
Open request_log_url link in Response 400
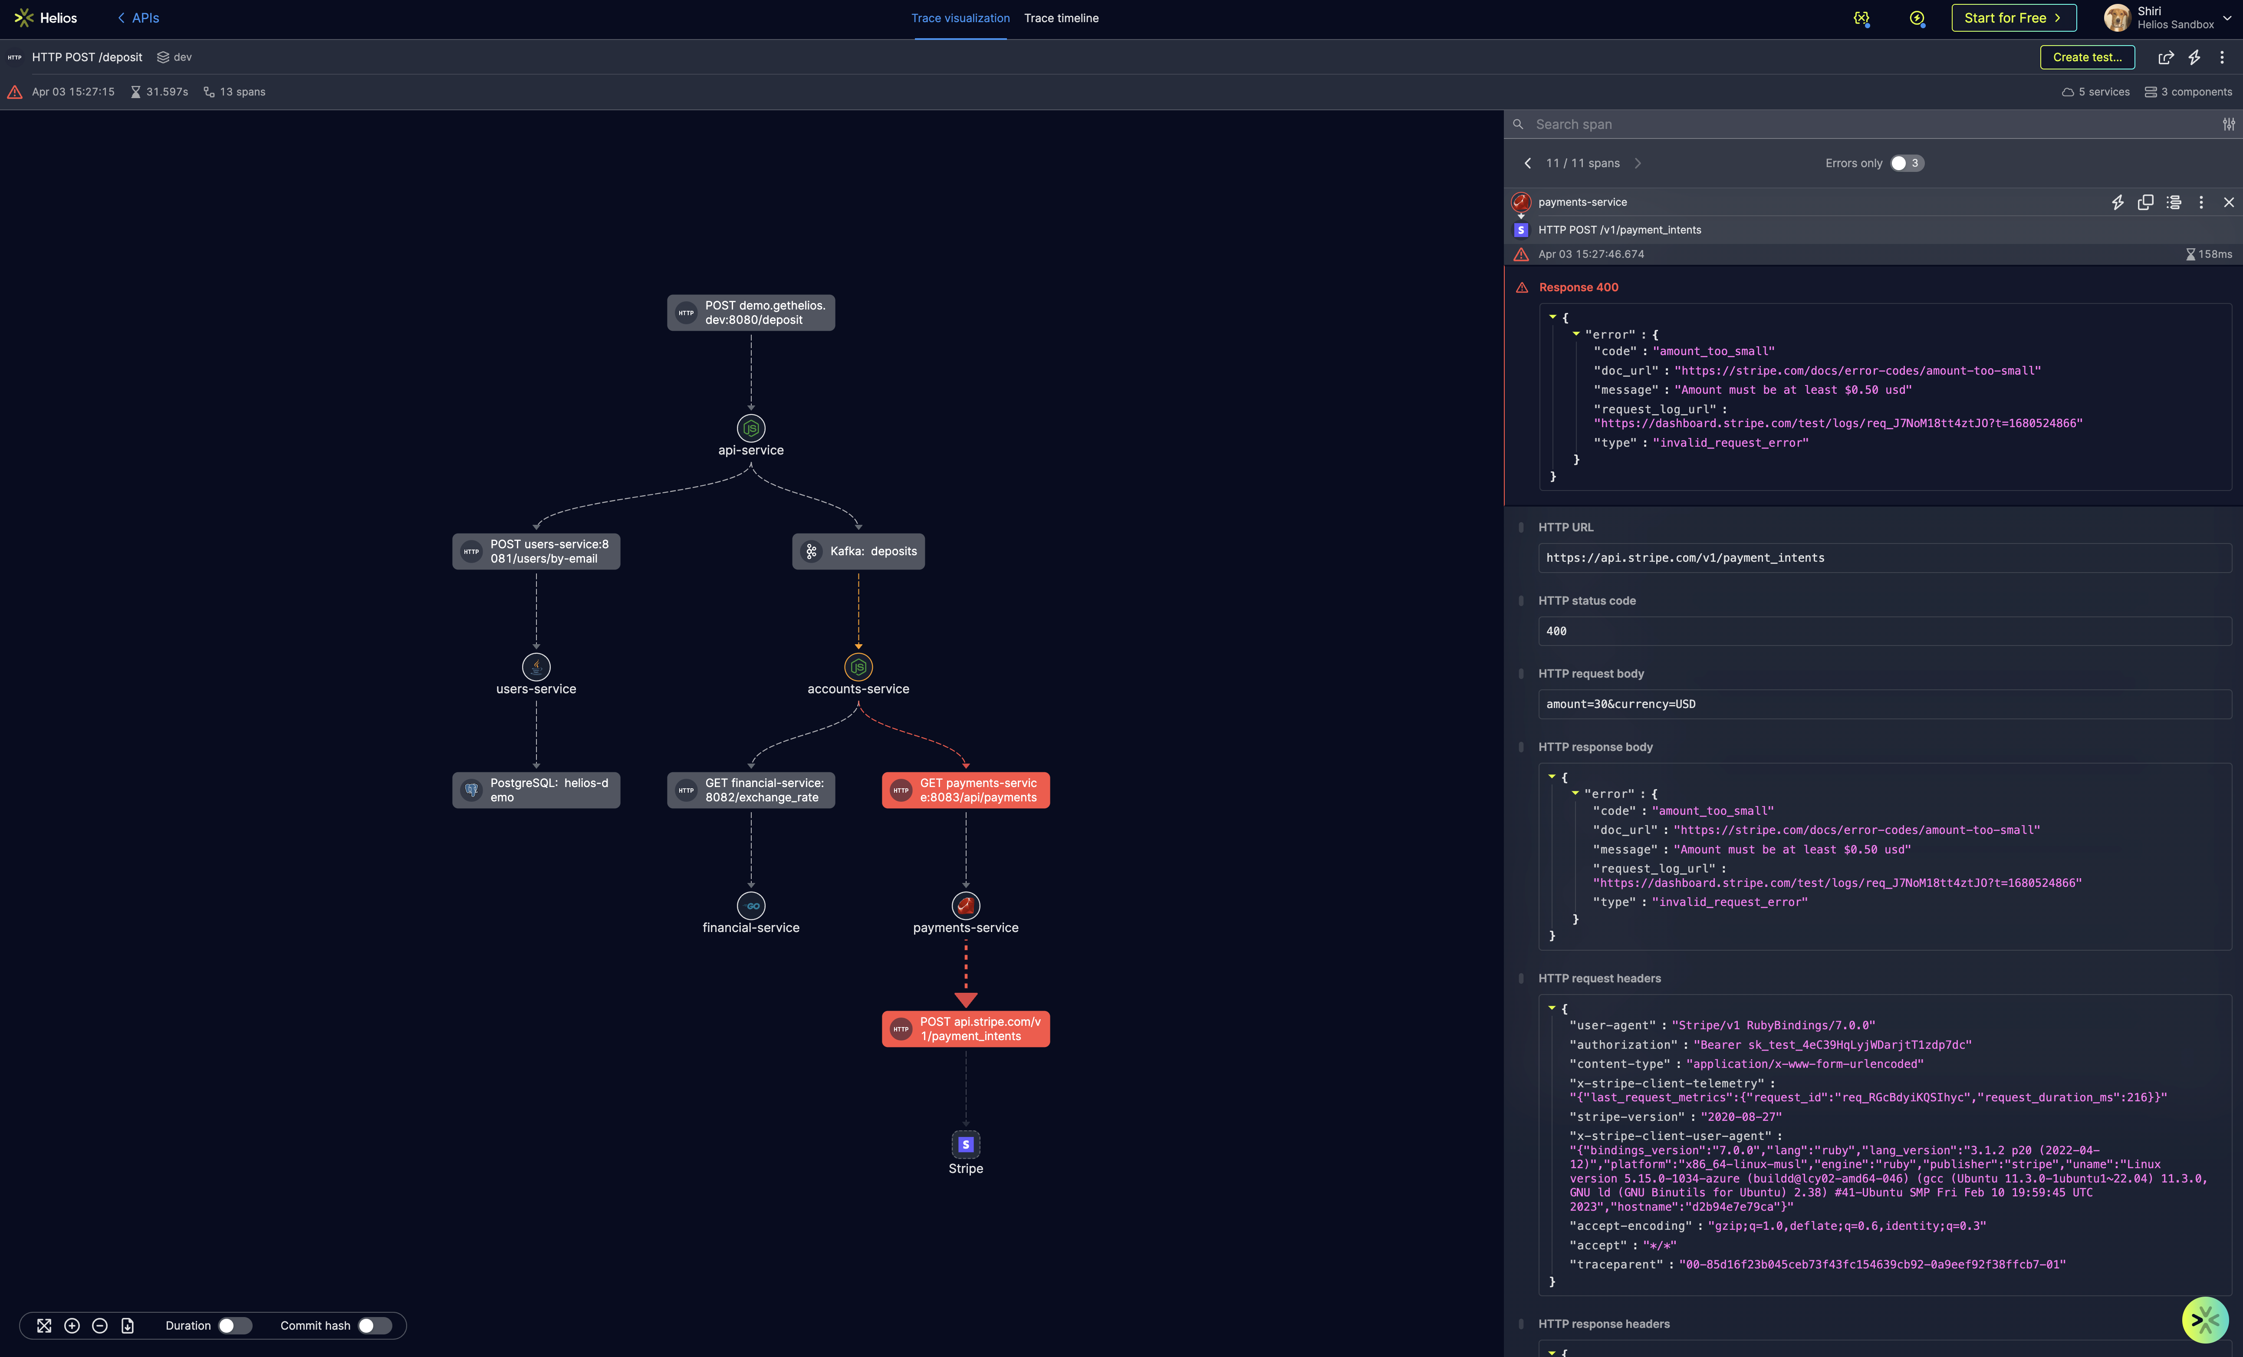[x=1838, y=424]
